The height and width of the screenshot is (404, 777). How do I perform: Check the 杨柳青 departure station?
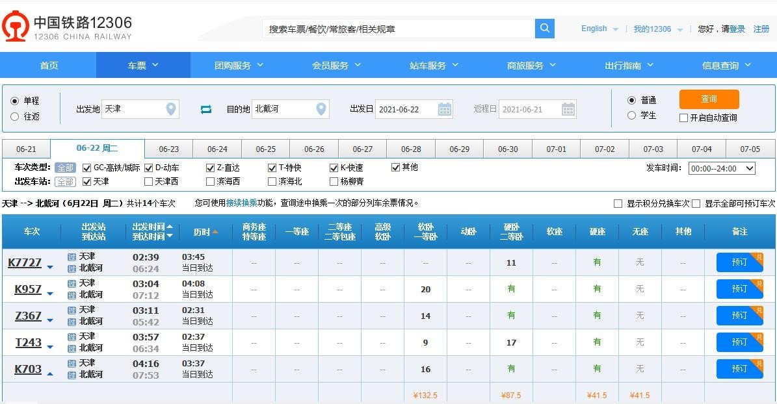pos(334,182)
